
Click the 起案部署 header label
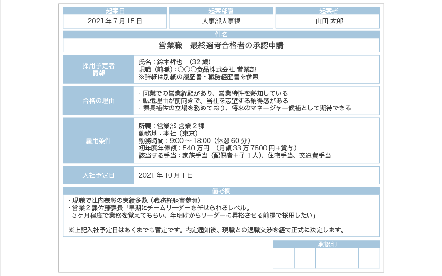click(x=221, y=11)
